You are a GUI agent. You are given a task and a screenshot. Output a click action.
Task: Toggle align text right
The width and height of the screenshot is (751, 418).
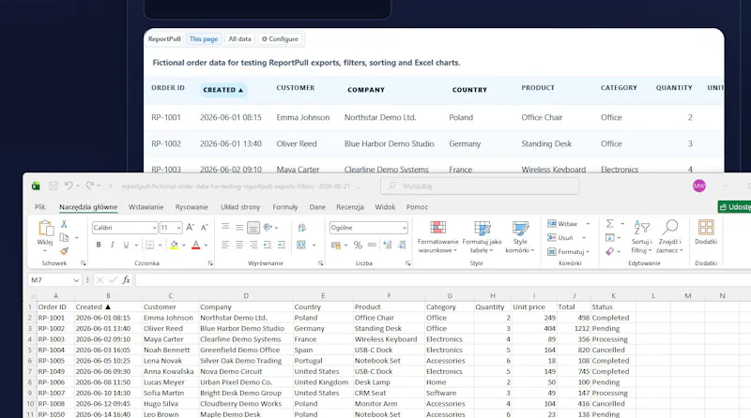[253, 245]
